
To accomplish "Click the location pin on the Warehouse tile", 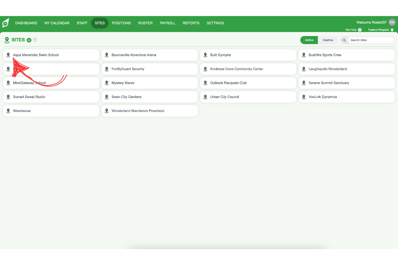I will click(8, 111).
